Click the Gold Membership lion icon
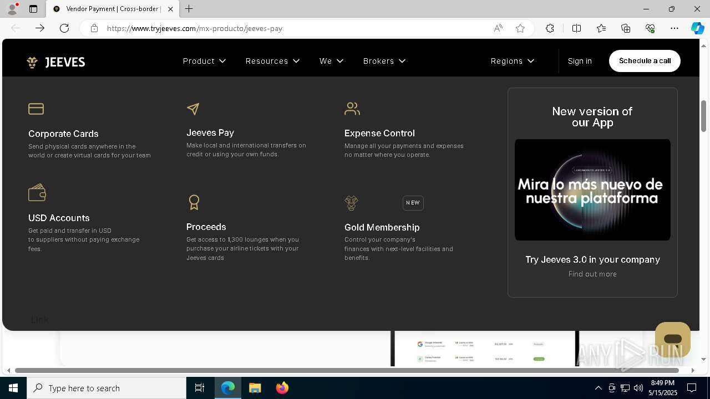This screenshot has width=710, height=399. pyautogui.click(x=351, y=203)
